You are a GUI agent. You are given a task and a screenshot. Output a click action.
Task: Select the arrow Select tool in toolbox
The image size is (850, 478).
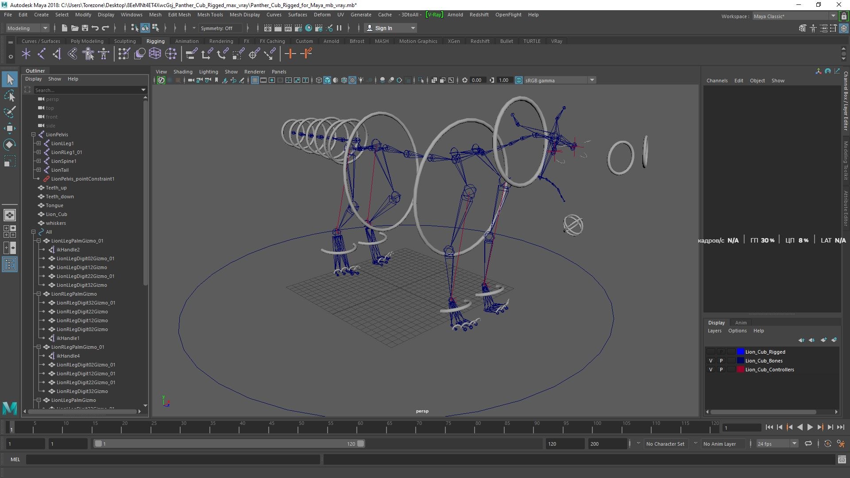coord(10,80)
